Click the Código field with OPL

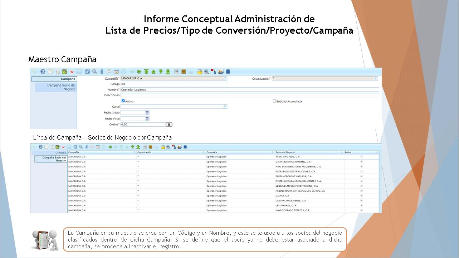tap(174, 84)
